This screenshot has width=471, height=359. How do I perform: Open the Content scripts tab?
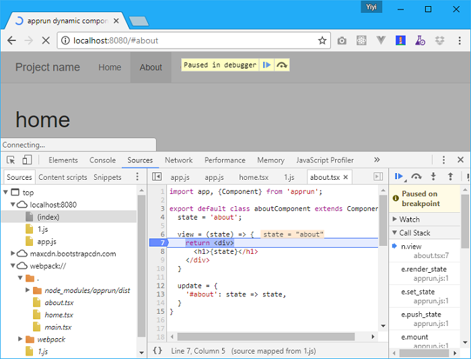63,177
